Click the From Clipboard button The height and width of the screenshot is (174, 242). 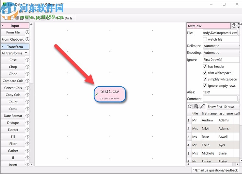click(13, 39)
